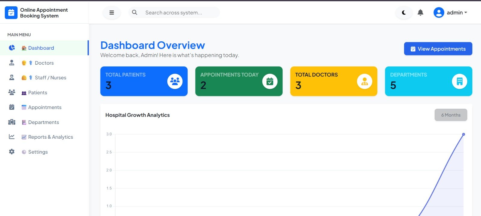The height and width of the screenshot is (216, 481).
Task: Click the emoji icon beside Settings label
Action: 24,152
